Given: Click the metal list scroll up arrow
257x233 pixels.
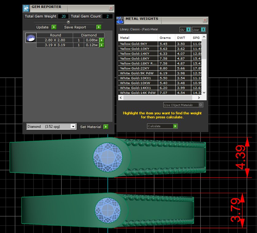Looking at the screenshot, I should click(204, 37).
